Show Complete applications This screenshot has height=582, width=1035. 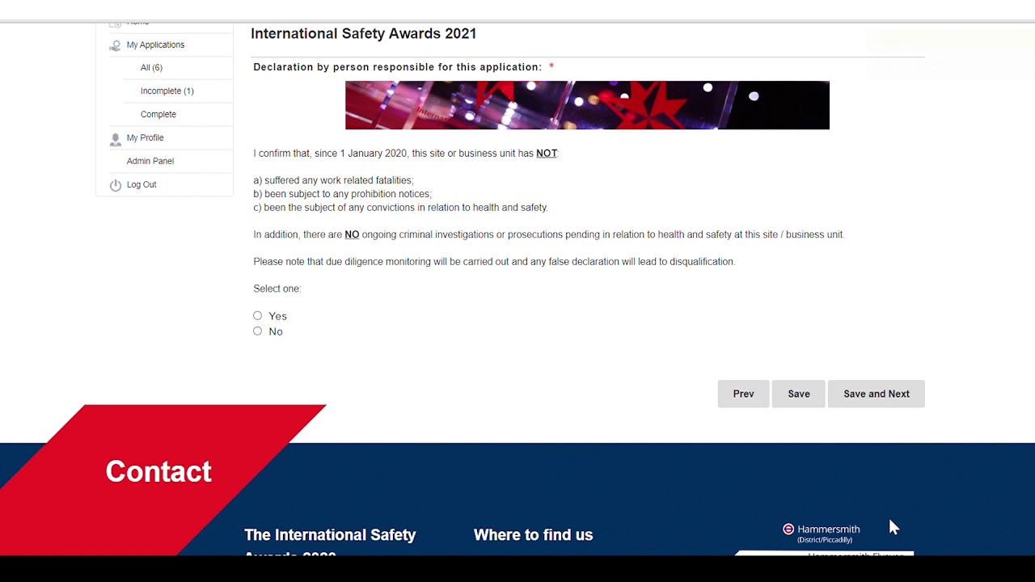[x=158, y=115]
